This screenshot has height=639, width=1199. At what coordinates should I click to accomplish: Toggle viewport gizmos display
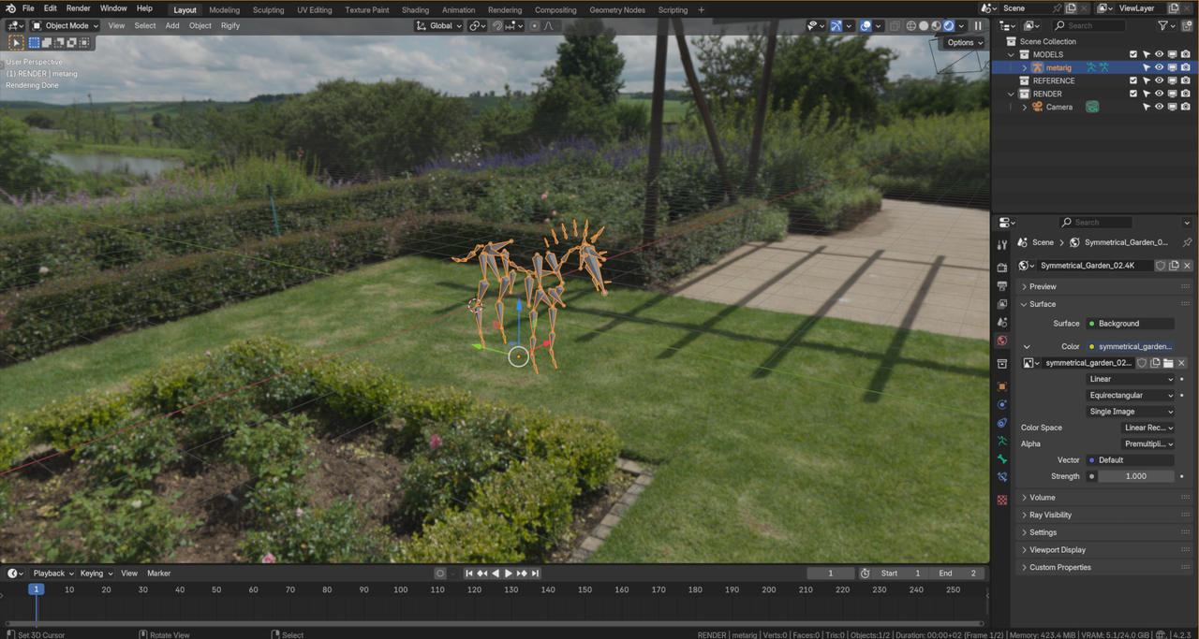pyautogui.click(x=836, y=26)
